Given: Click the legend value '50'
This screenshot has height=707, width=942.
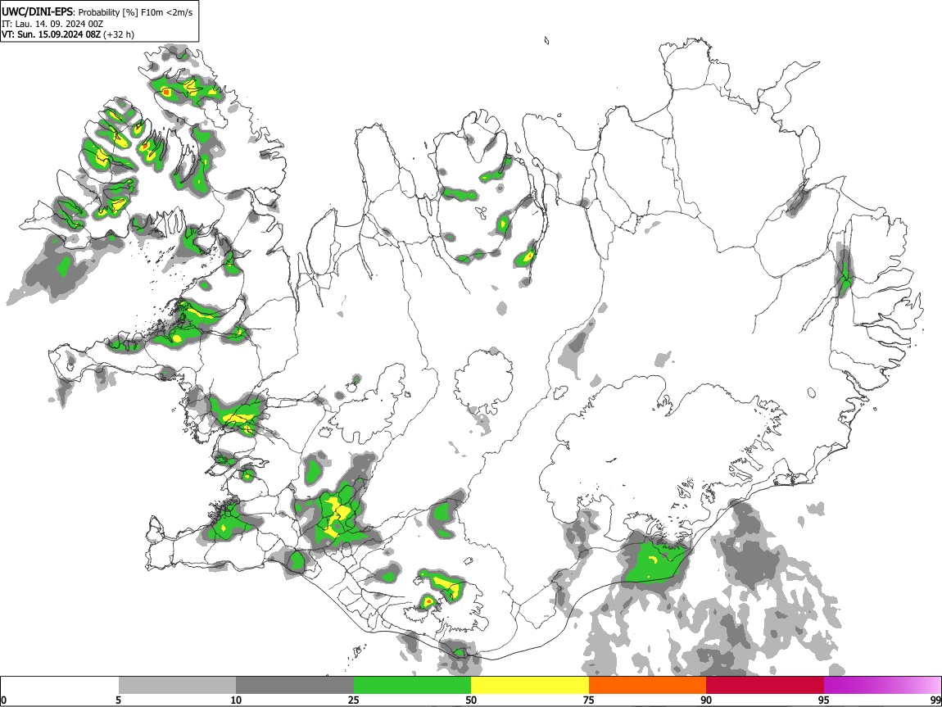Looking at the screenshot, I should pos(471,700).
